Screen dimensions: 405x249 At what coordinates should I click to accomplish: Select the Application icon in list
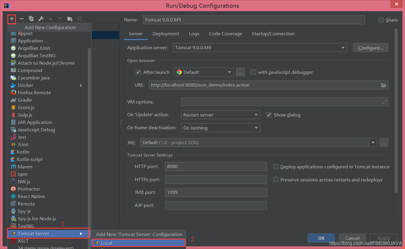(13, 41)
